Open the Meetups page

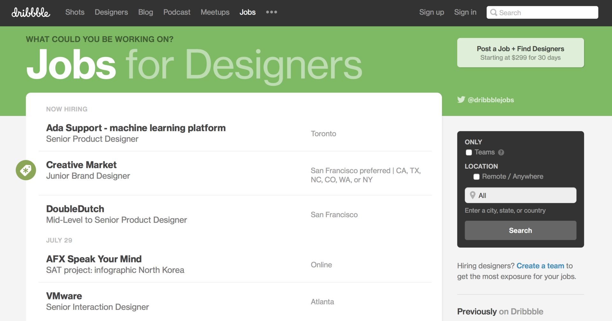[x=215, y=12]
